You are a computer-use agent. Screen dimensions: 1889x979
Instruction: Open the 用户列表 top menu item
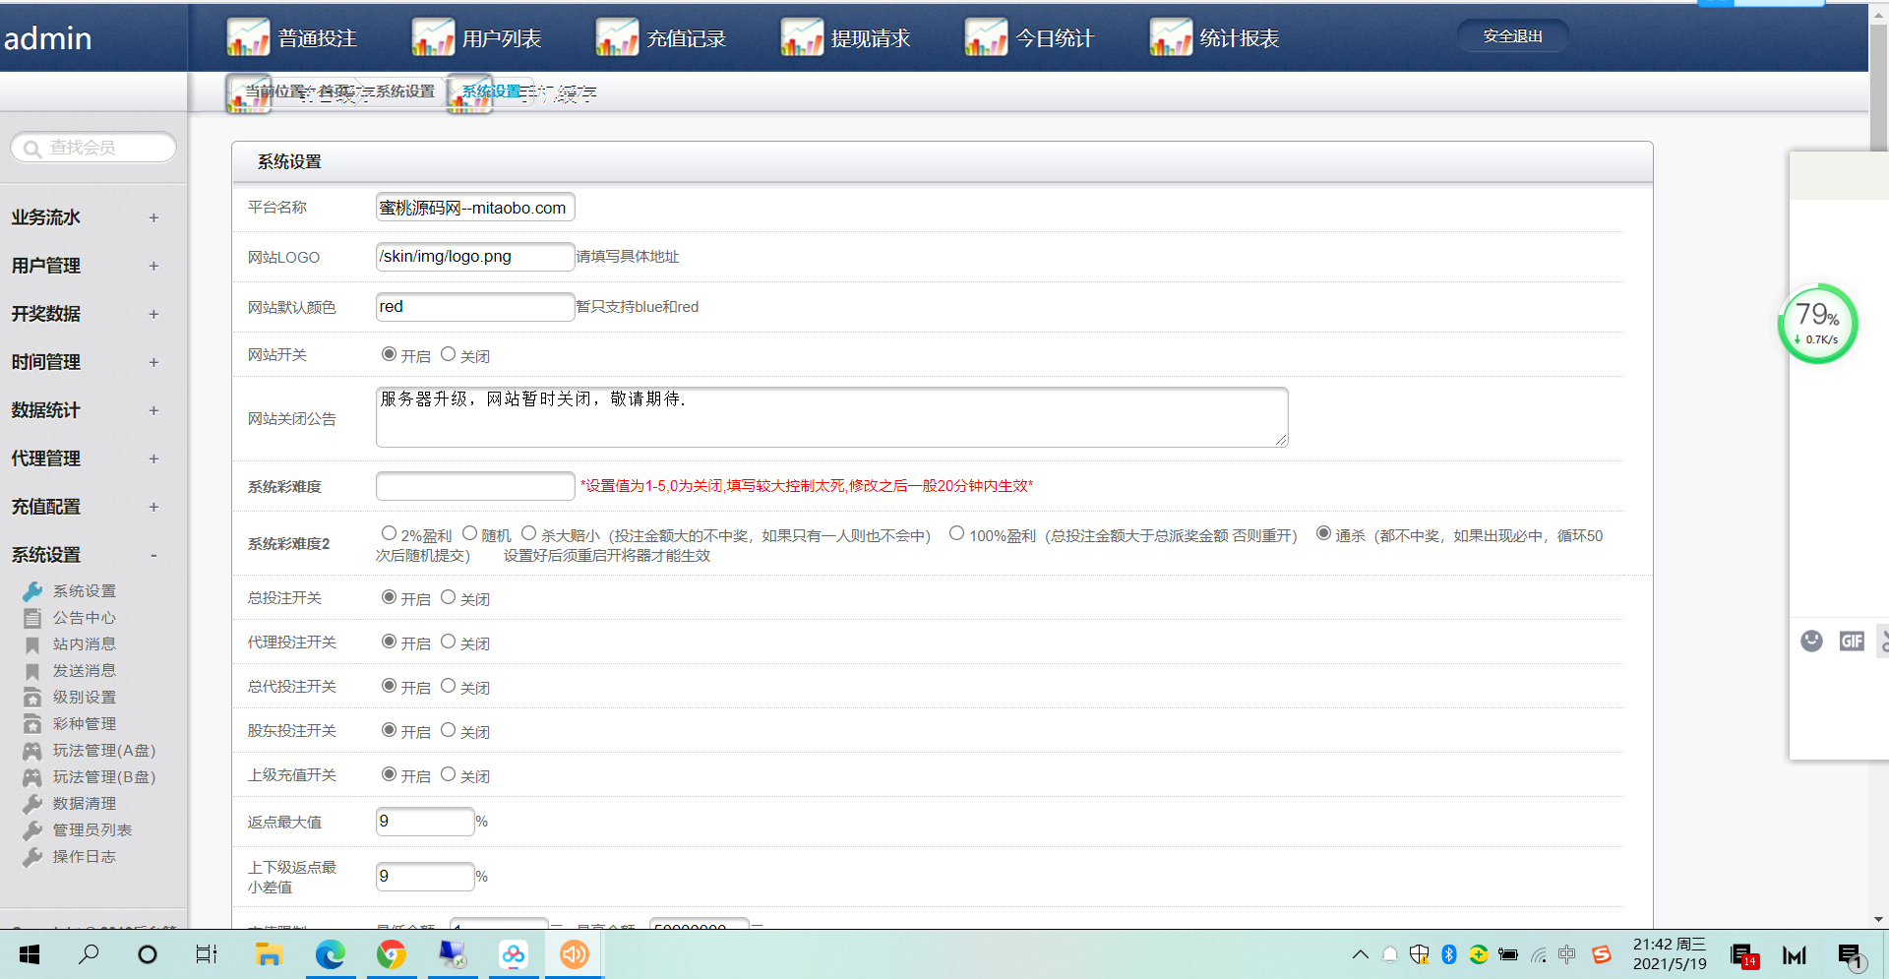click(x=501, y=38)
